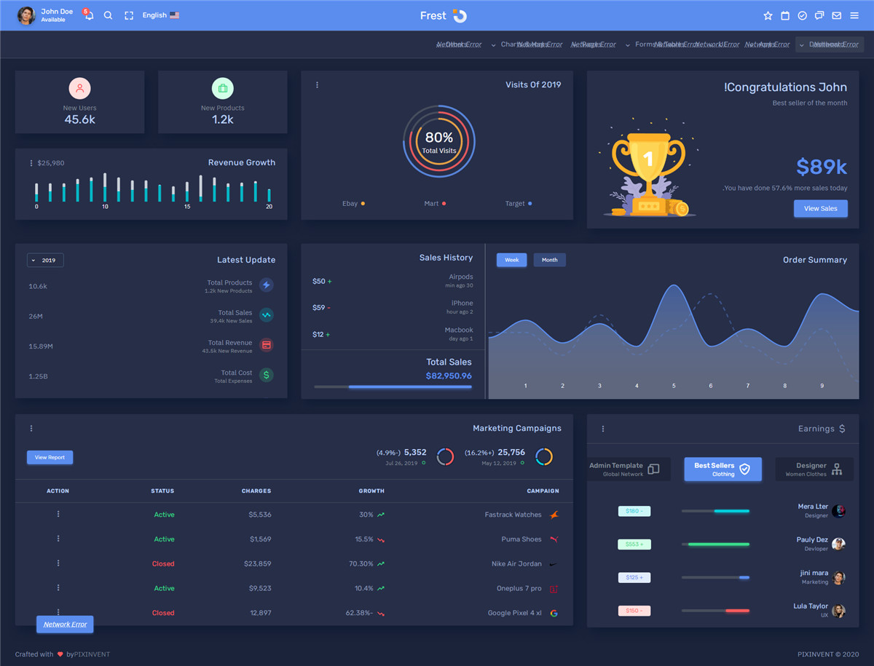Open action menu for Fastrack Watches row
Screen dimensions: 874x666
[58, 514]
